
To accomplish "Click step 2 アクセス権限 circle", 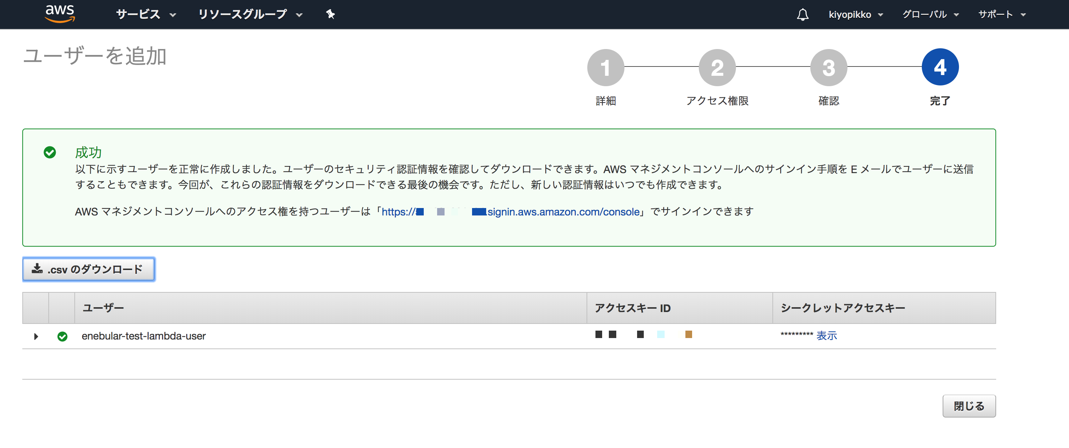I will pyautogui.click(x=717, y=67).
